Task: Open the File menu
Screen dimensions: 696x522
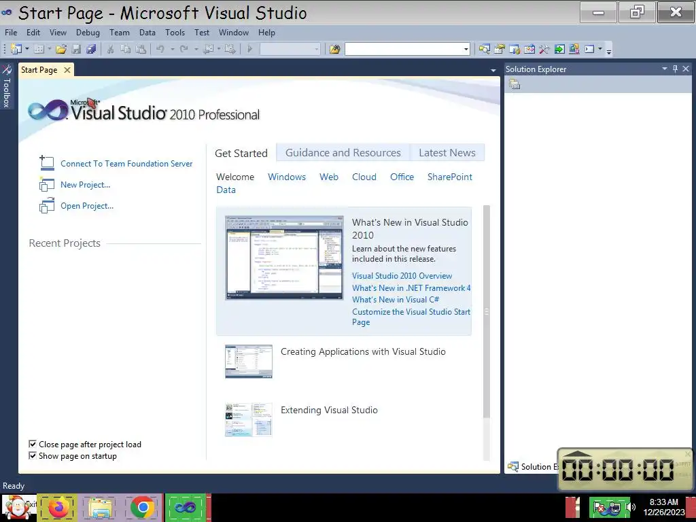Action: (x=11, y=33)
